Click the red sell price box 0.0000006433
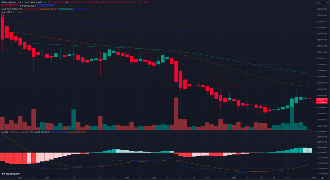 point(10,6)
